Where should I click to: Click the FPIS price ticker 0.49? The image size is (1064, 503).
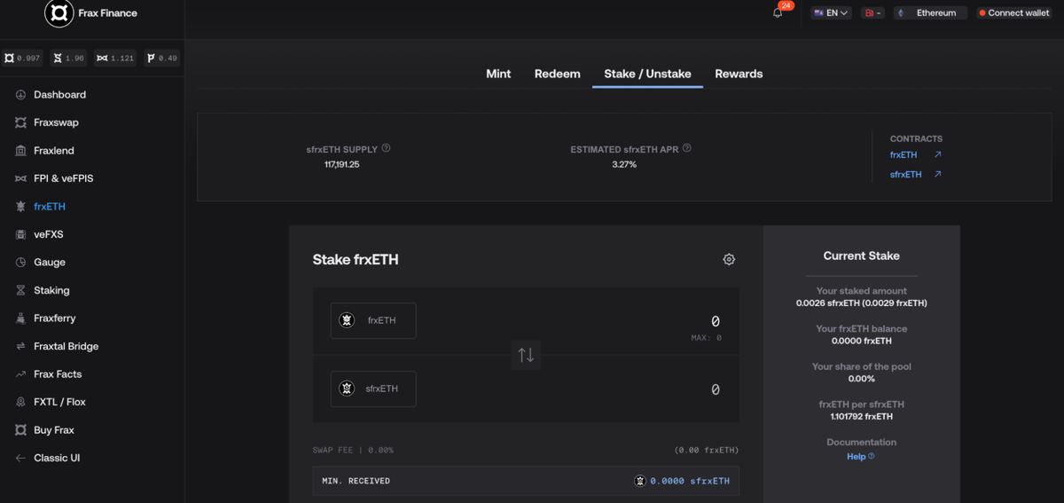(162, 58)
